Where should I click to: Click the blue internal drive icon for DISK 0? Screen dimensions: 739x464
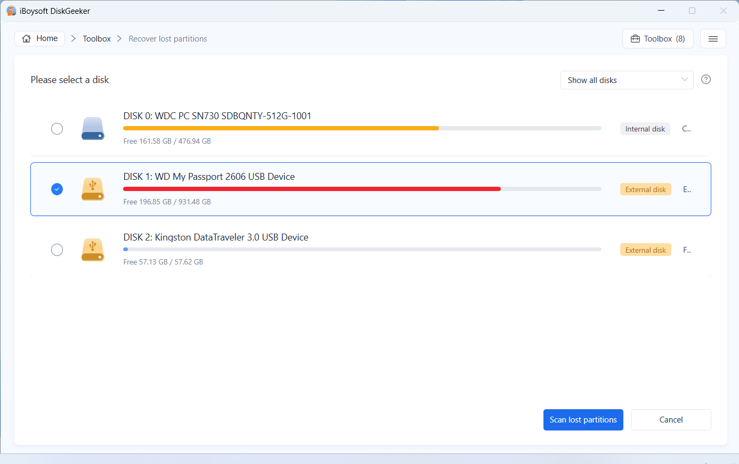coord(93,128)
